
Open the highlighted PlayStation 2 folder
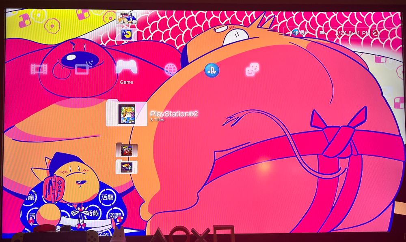coord(127,114)
